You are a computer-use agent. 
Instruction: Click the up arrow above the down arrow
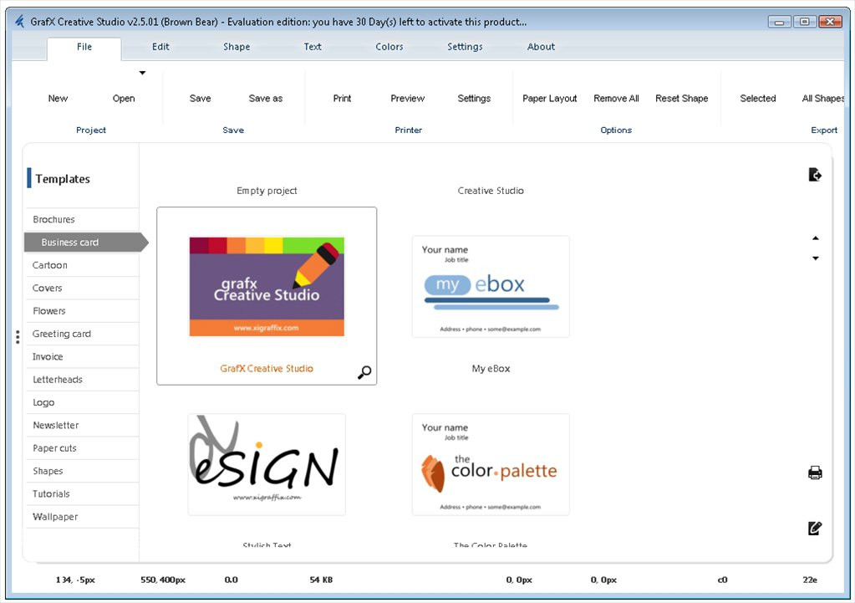tap(815, 238)
